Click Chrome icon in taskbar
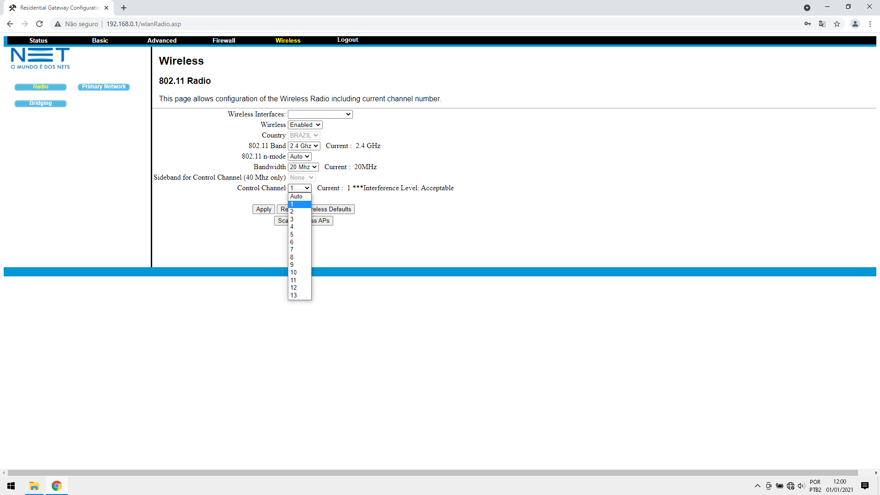The height and width of the screenshot is (495, 880). pos(57,486)
